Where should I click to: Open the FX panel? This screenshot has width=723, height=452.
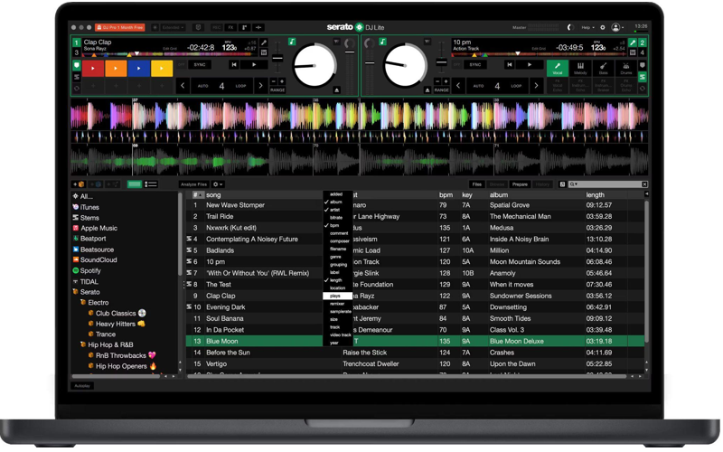pos(230,28)
